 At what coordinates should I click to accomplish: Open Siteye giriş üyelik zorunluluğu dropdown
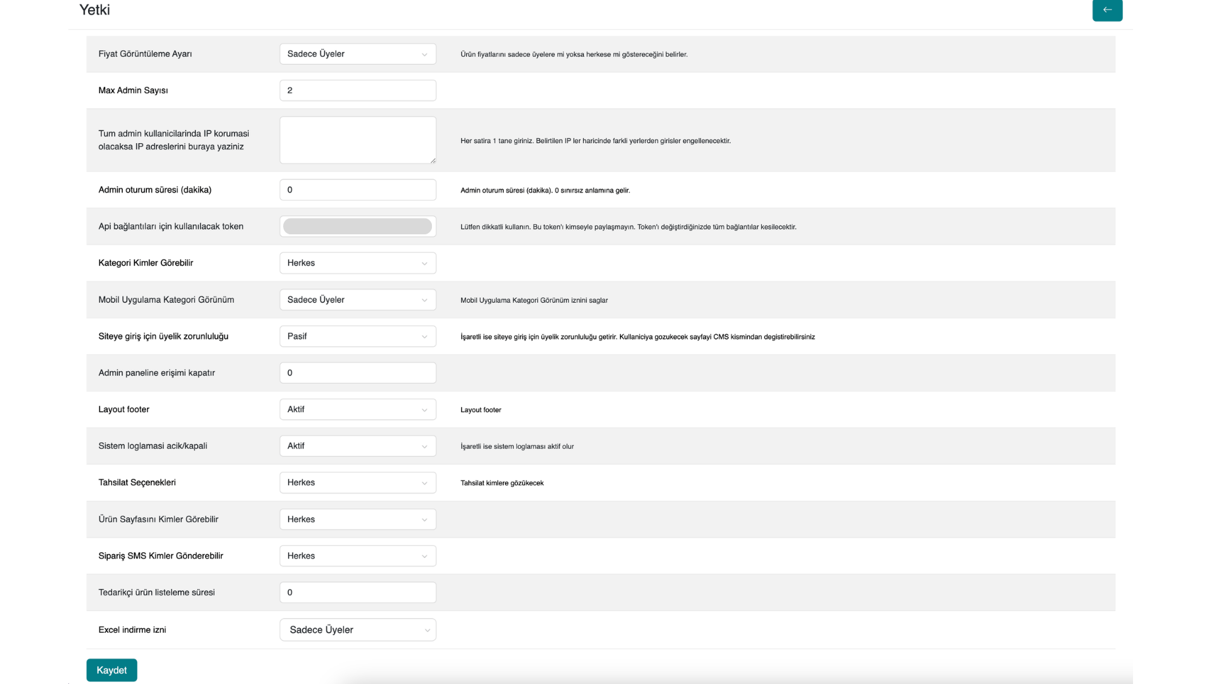pos(358,336)
